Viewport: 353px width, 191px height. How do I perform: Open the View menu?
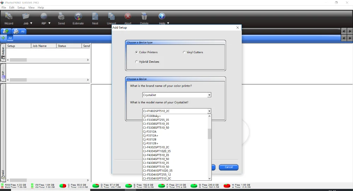31,7
